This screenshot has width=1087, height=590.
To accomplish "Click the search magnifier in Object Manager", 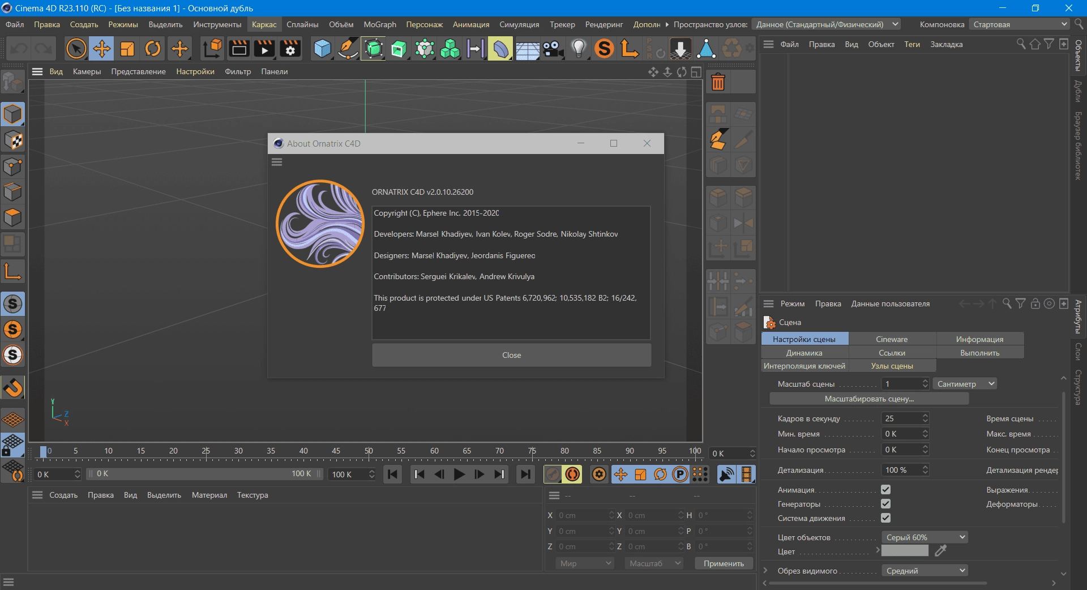I will [1021, 44].
